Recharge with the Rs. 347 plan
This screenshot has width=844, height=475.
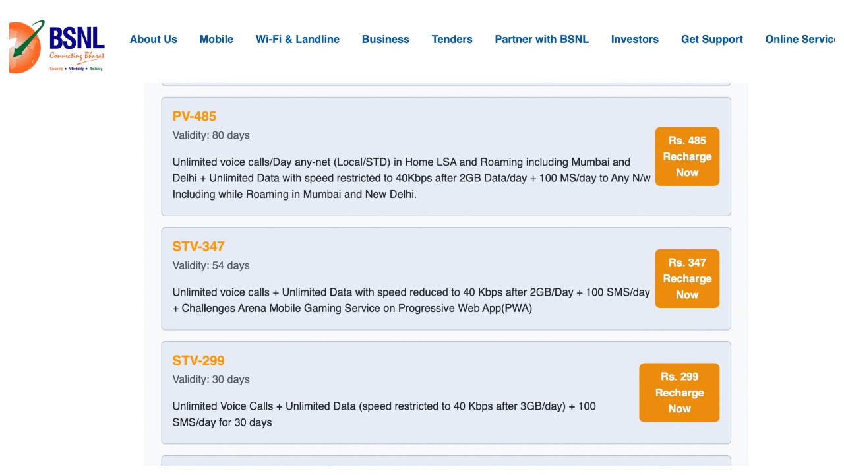click(686, 278)
